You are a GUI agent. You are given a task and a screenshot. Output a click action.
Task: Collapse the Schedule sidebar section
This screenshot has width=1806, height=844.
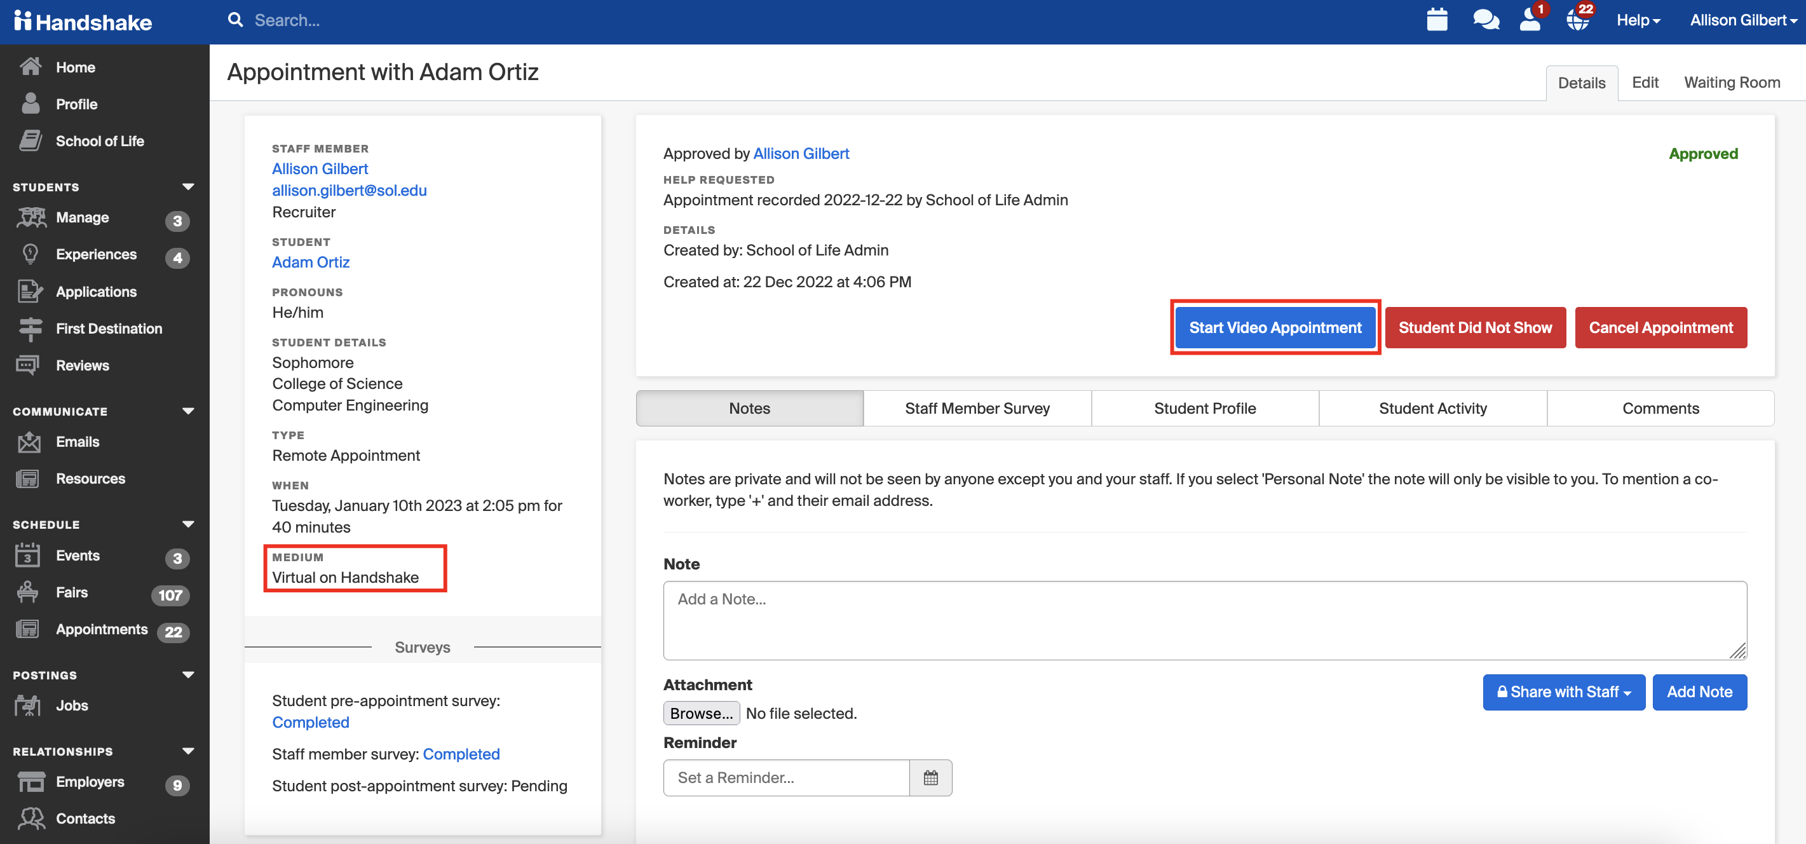click(187, 524)
